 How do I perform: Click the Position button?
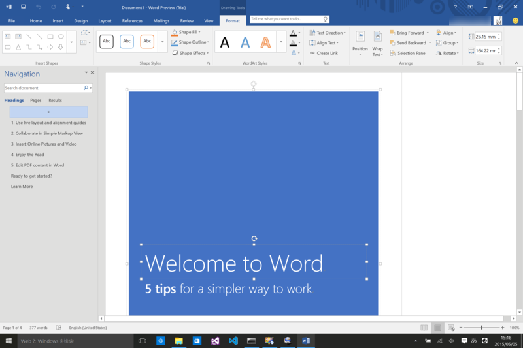[360, 43]
